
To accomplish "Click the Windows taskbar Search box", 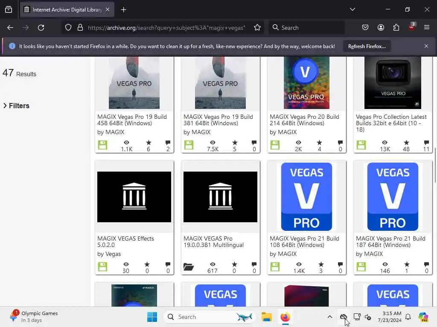I will click(210, 317).
